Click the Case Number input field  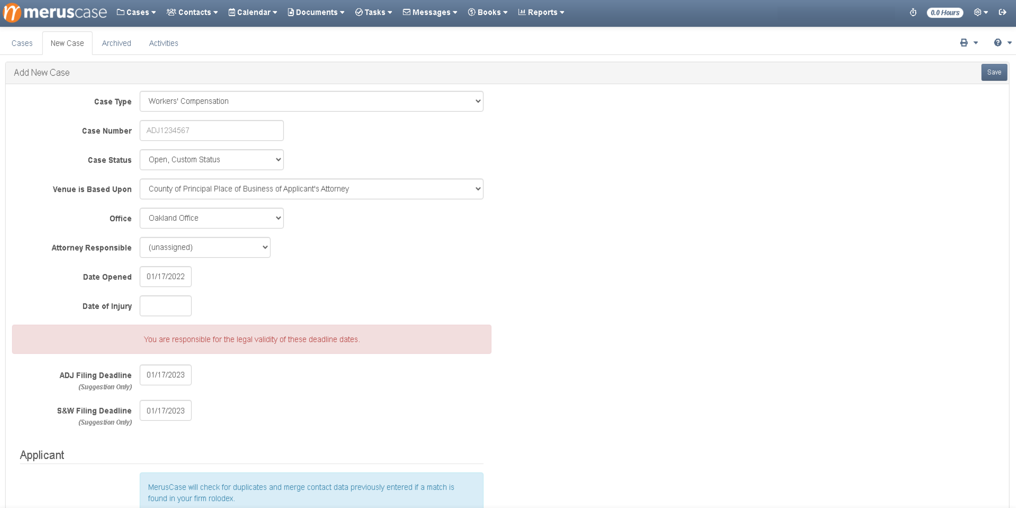pos(211,130)
